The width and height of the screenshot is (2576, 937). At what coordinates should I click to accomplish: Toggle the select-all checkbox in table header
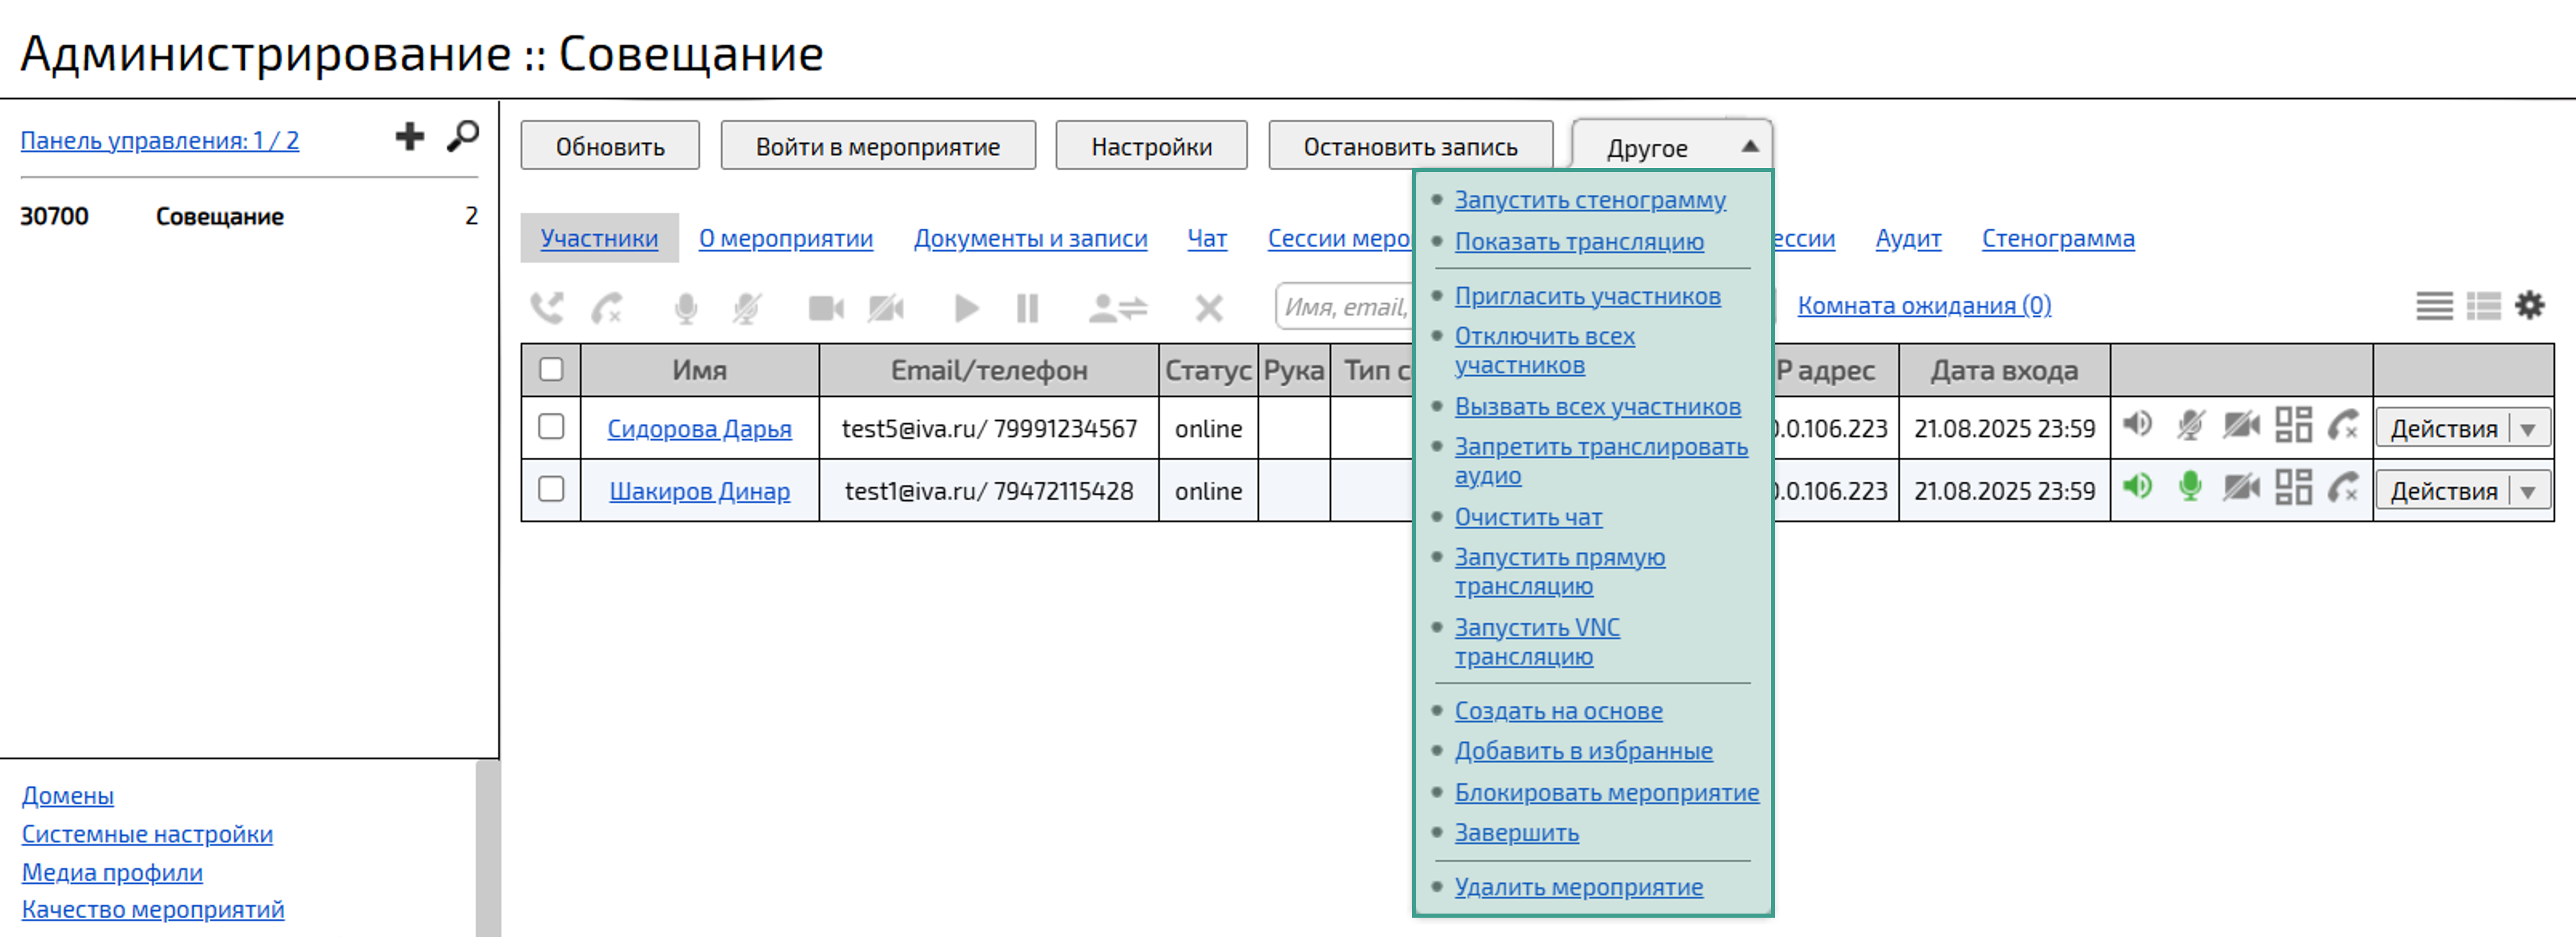(x=551, y=369)
